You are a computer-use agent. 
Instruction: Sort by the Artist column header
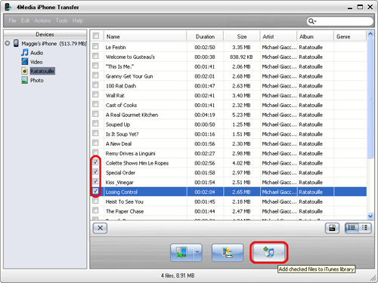pyautogui.click(x=278, y=36)
